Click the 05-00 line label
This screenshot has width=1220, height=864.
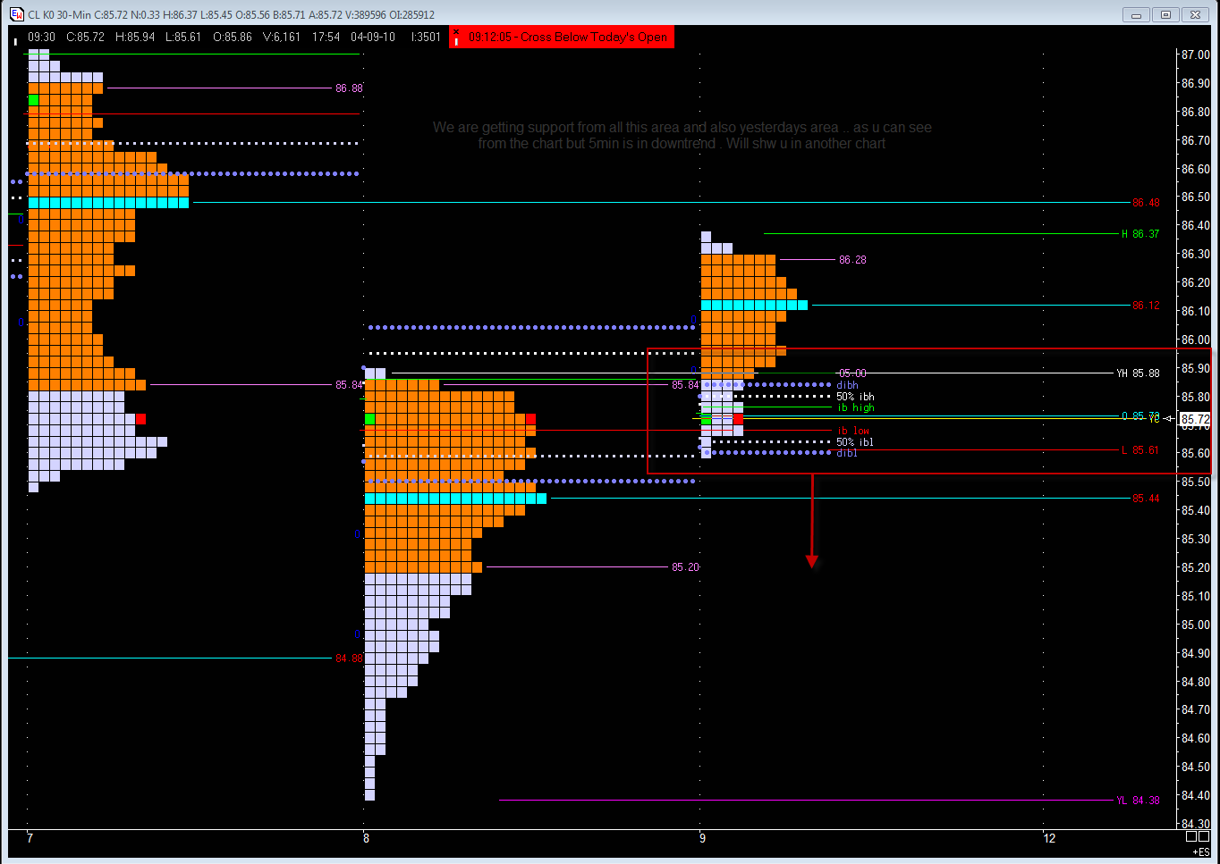(852, 373)
